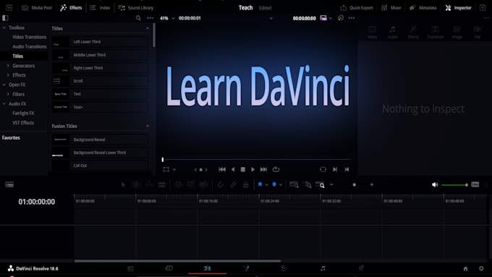Open the Metadata panel

[423, 8]
